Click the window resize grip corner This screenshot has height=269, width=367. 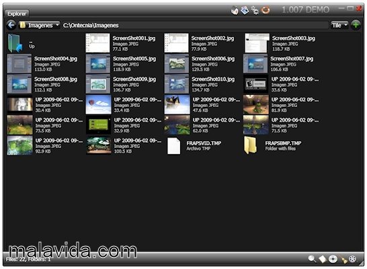pos(362,263)
